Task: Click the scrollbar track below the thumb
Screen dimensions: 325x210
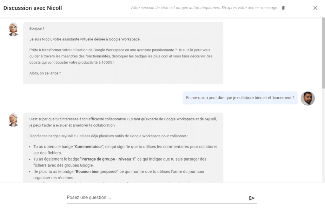Action: [x=323, y=135]
